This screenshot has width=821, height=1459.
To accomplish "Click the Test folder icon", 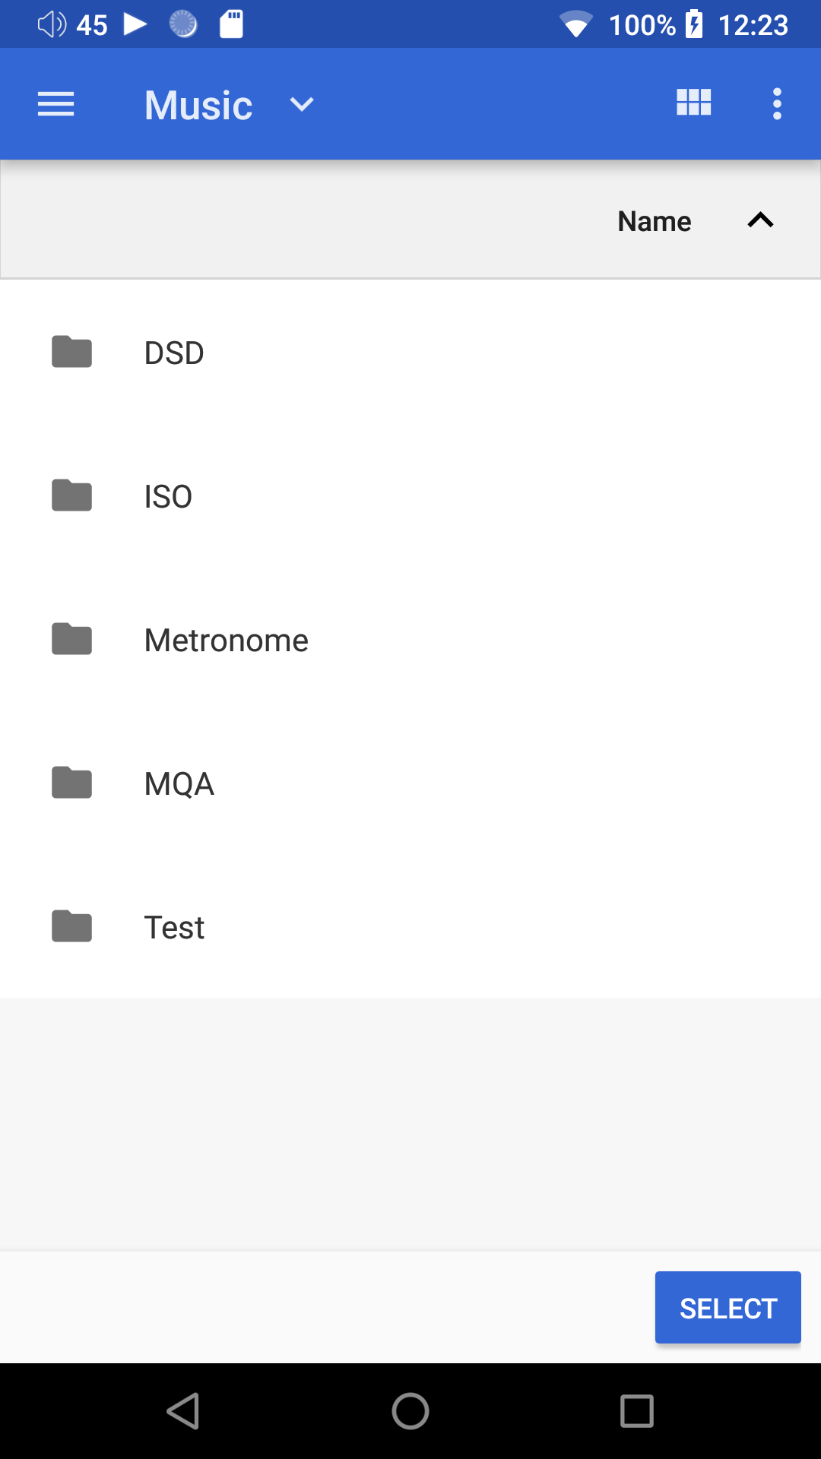I will [72, 926].
